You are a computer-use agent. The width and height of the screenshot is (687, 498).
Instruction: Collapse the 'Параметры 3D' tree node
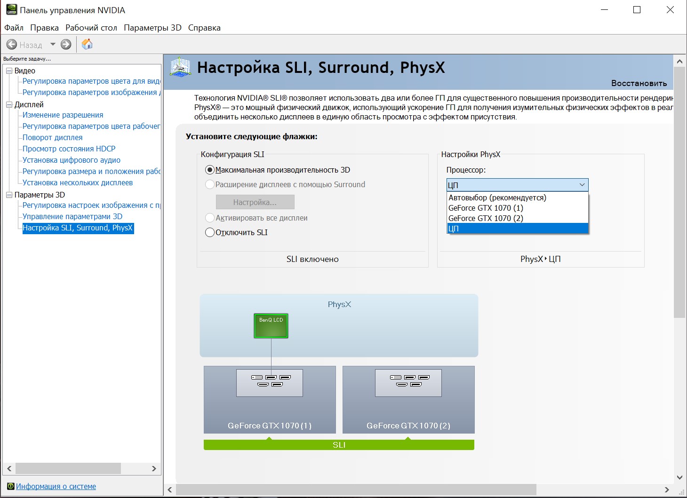coord(9,195)
